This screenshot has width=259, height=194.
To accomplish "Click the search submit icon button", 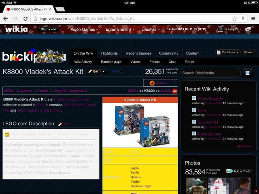I will tap(247, 73).
